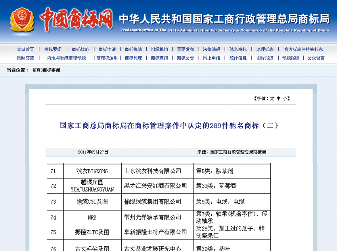Image resolution: width=337 pixels, height=251 pixels.
Task: Click cell 振隆ZLTC及图
Action: (92, 232)
